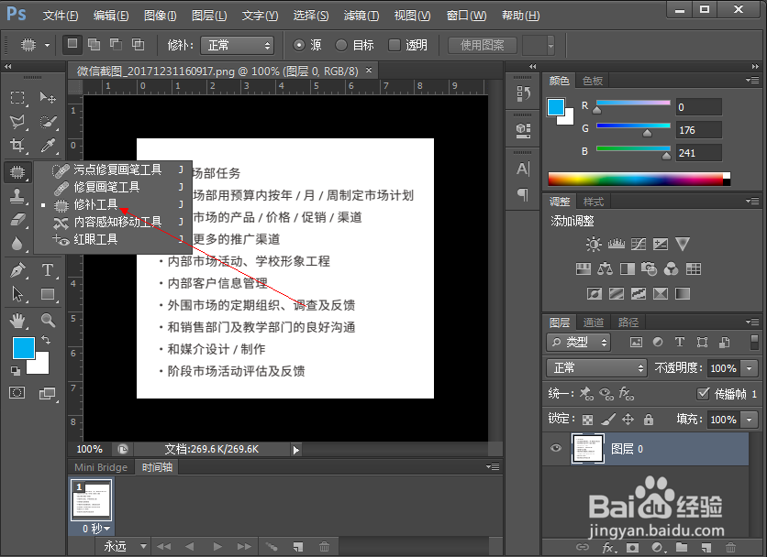Select the Crop tool
Image resolution: width=767 pixels, height=557 pixels.
coord(17,146)
